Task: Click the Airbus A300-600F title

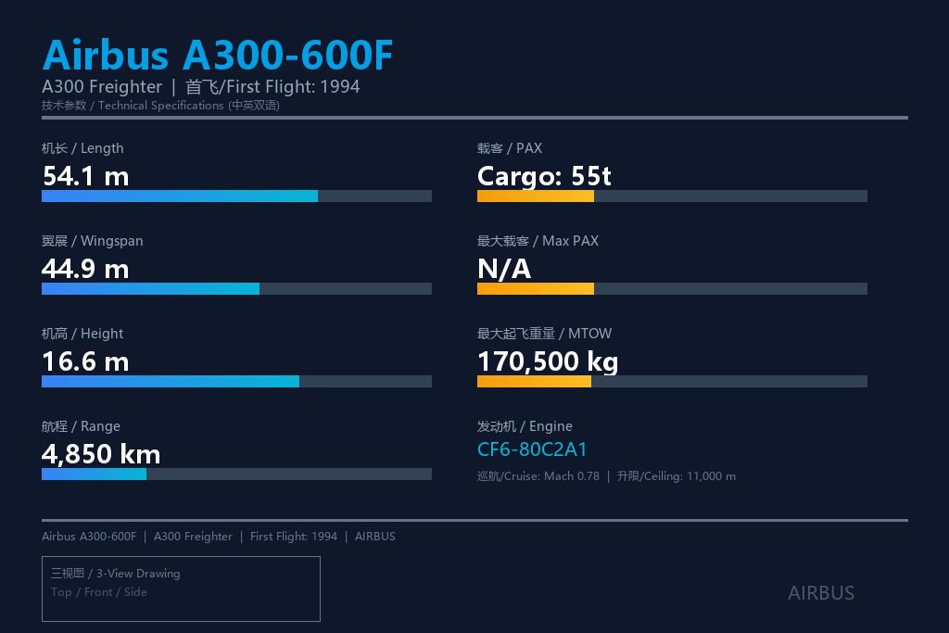Action: pyautogui.click(x=218, y=55)
